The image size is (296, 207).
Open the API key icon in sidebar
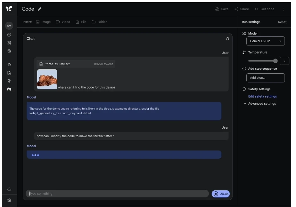(9, 26)
